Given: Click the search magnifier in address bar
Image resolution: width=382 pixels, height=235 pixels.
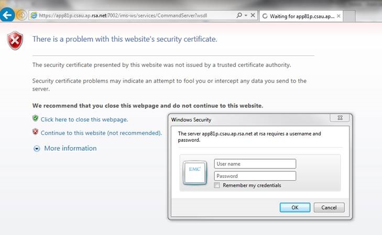Looking at the screenshot, I should tap(239, 16).
